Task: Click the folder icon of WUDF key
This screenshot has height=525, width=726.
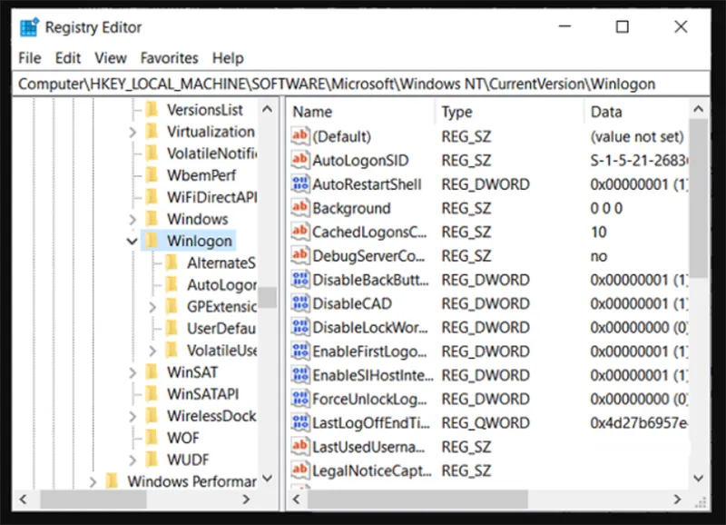Action: 152,460
